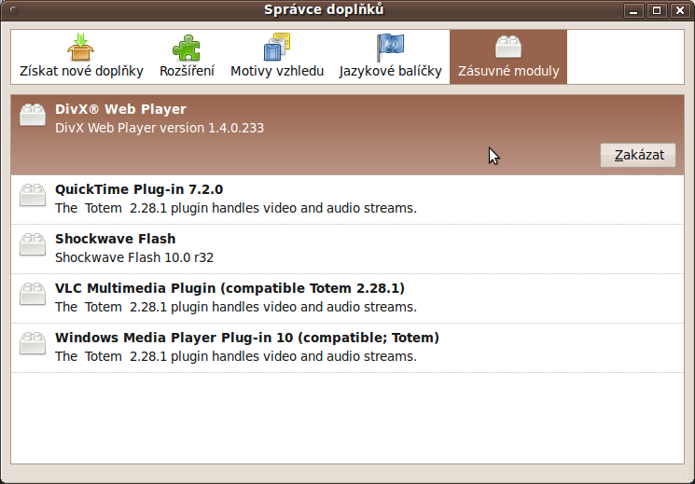Image resolution: width=695 pixels, height=484 pixels.
Task: Select the QuickTime Plug-in 7.2.0 row title
Action: (x=139, y=189)
